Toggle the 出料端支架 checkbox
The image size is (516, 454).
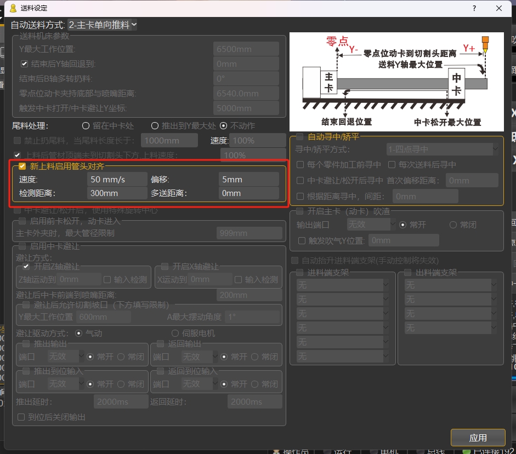[x=408, y=272]
